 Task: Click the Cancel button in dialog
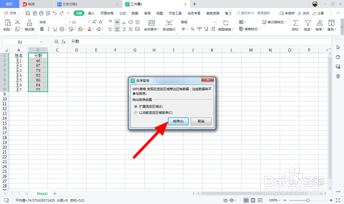(201, 121)
